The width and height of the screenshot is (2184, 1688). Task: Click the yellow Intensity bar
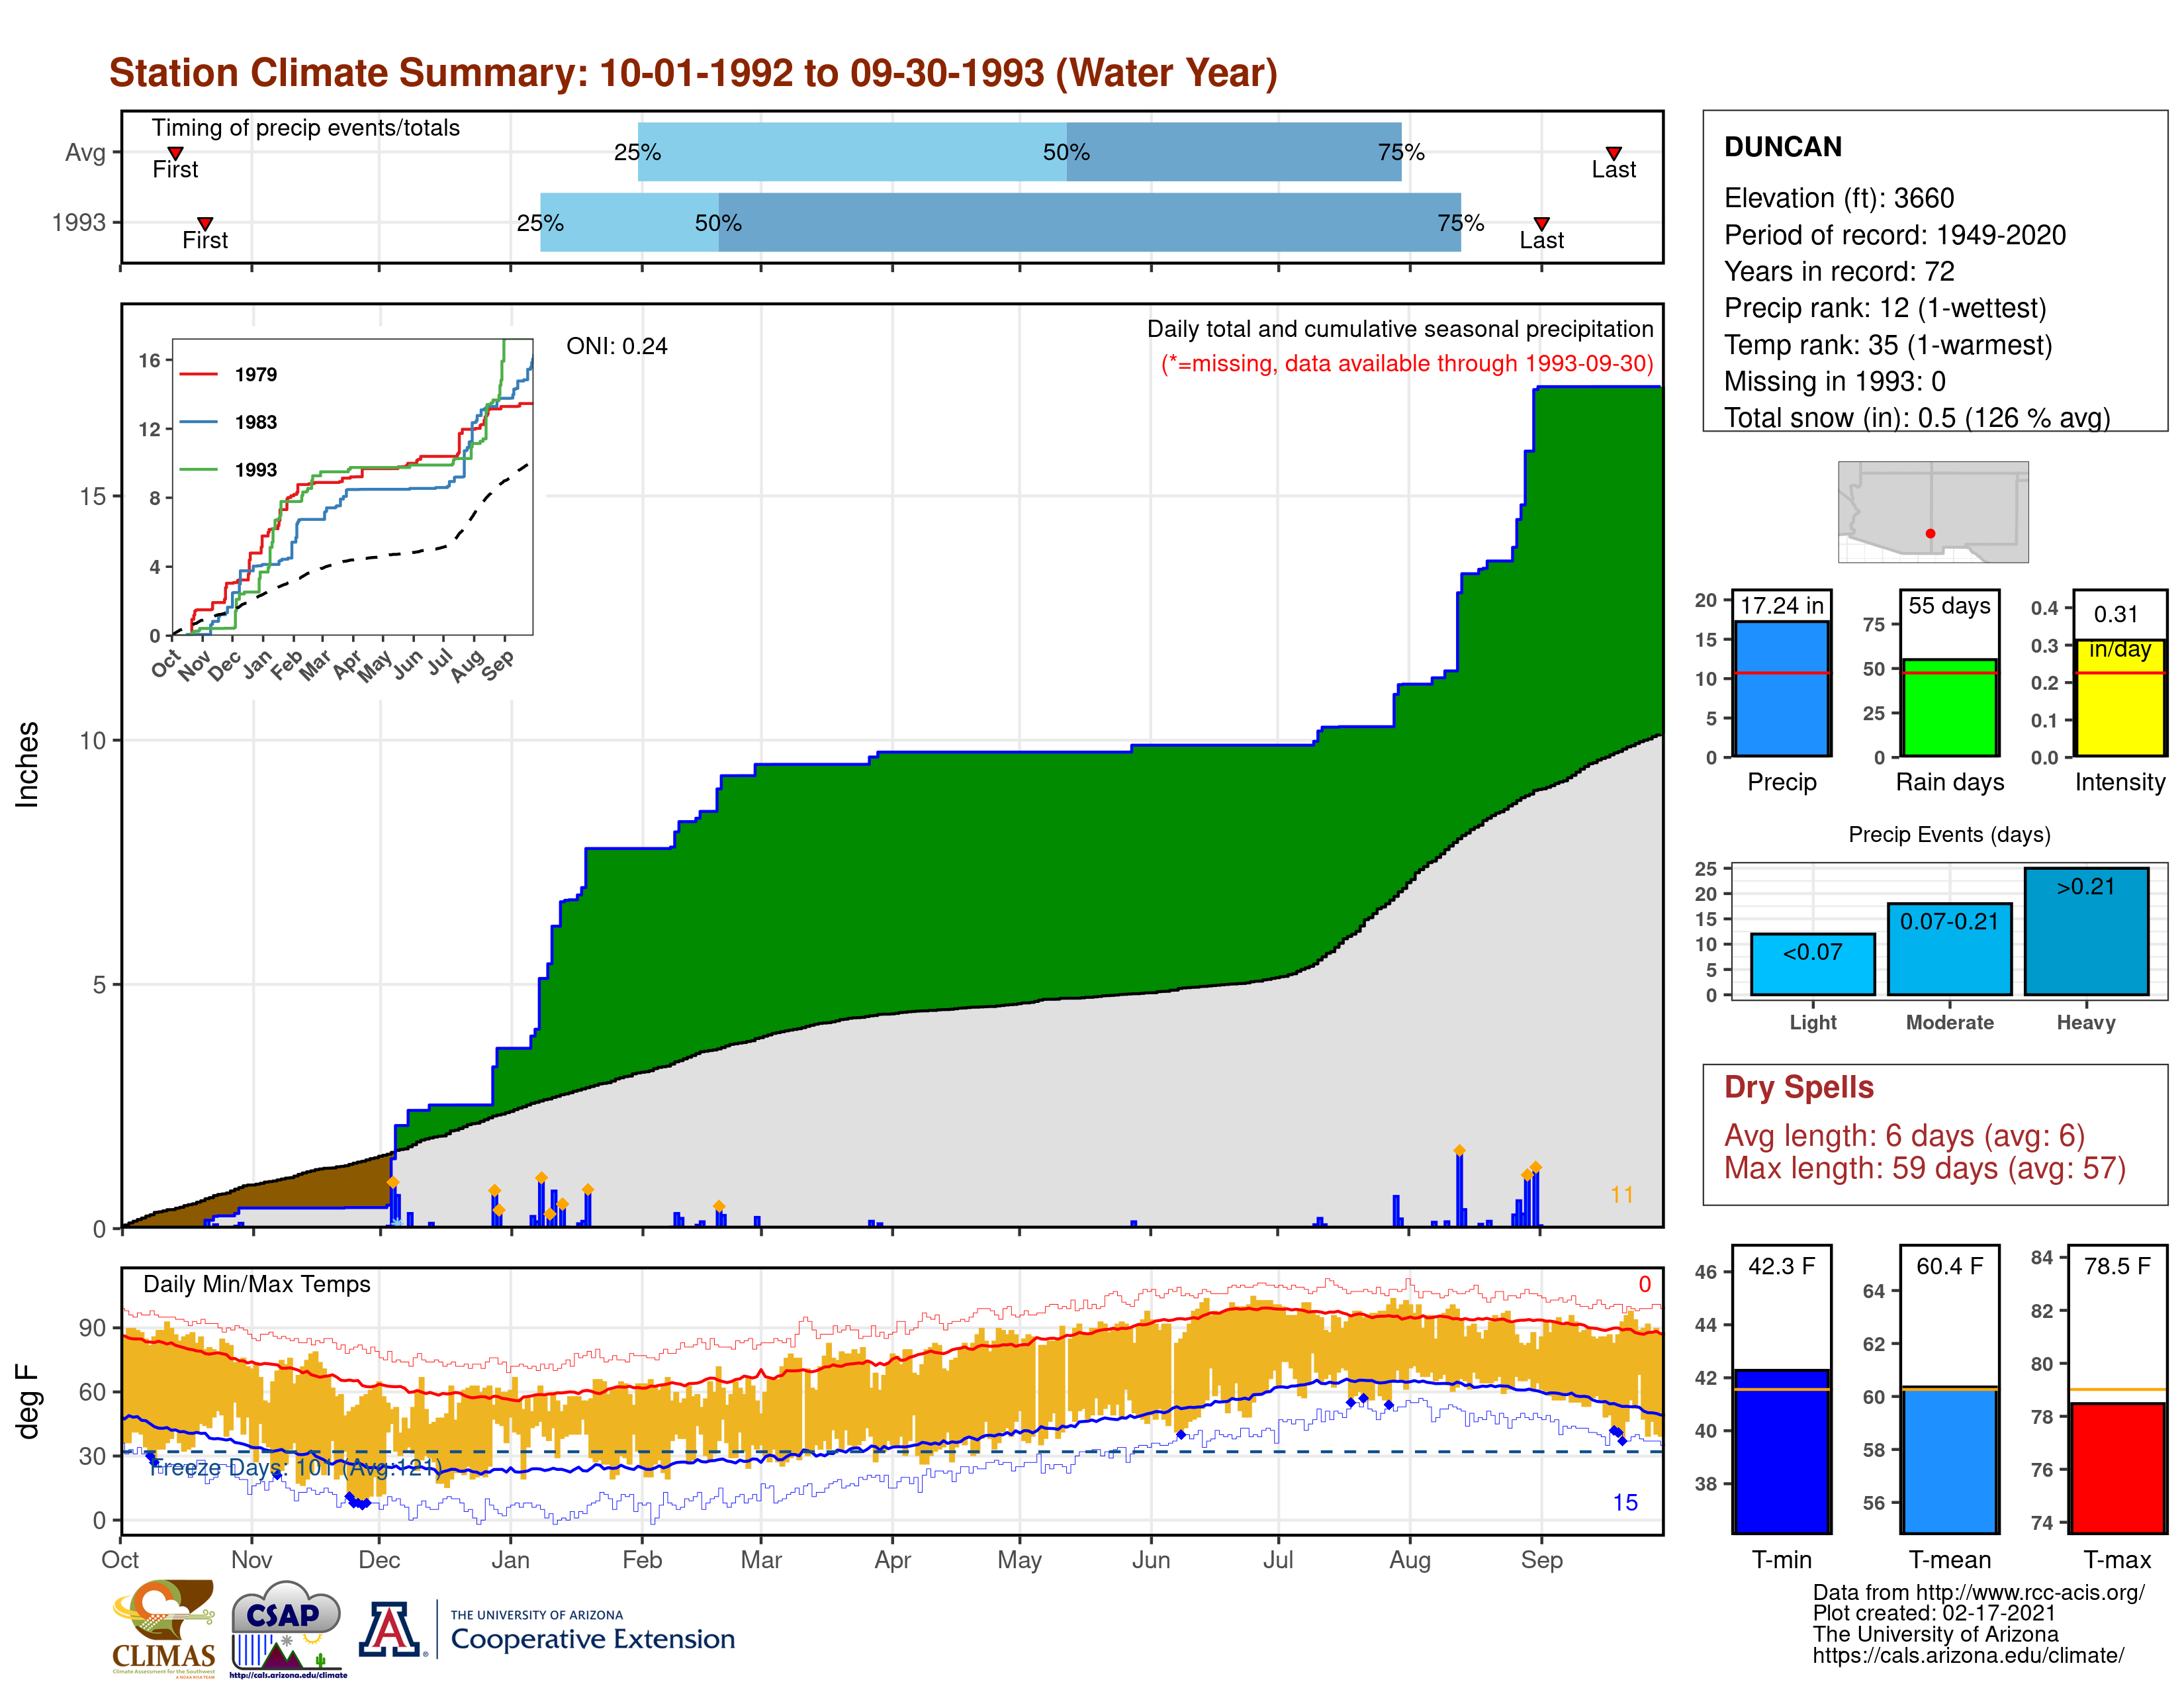coord(2119,698)
